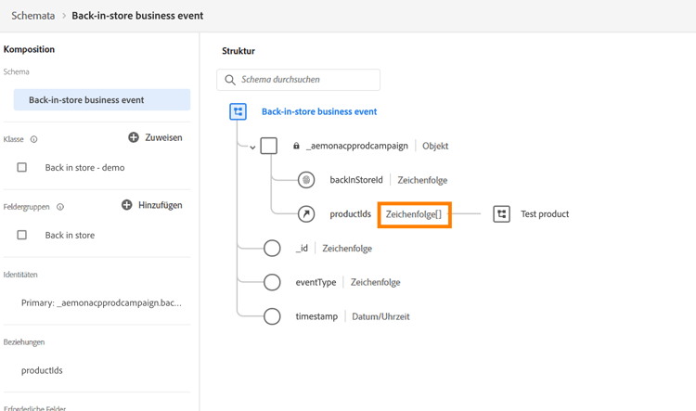Go to Schemata in the breadcrumb
696x411 pixels.
pos(32,16)
